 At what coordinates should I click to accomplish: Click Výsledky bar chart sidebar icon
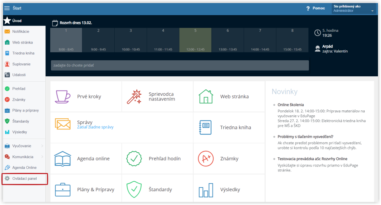[7, 132]
